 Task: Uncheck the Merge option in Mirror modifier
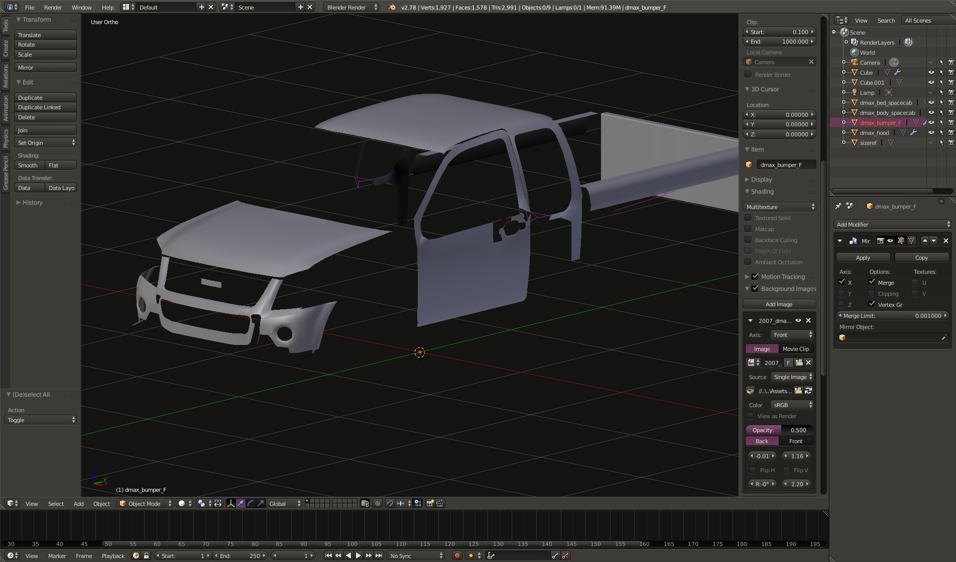click(872, 282)
